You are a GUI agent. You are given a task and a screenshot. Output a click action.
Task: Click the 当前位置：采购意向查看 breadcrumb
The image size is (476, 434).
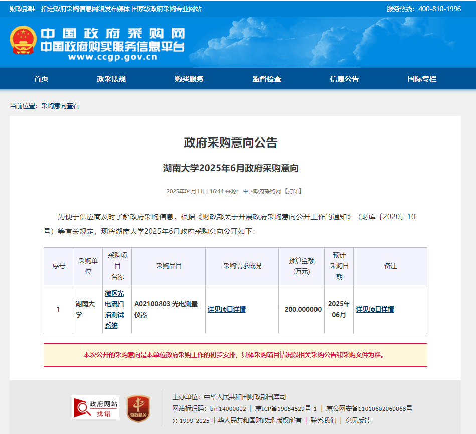click(44, 106)
